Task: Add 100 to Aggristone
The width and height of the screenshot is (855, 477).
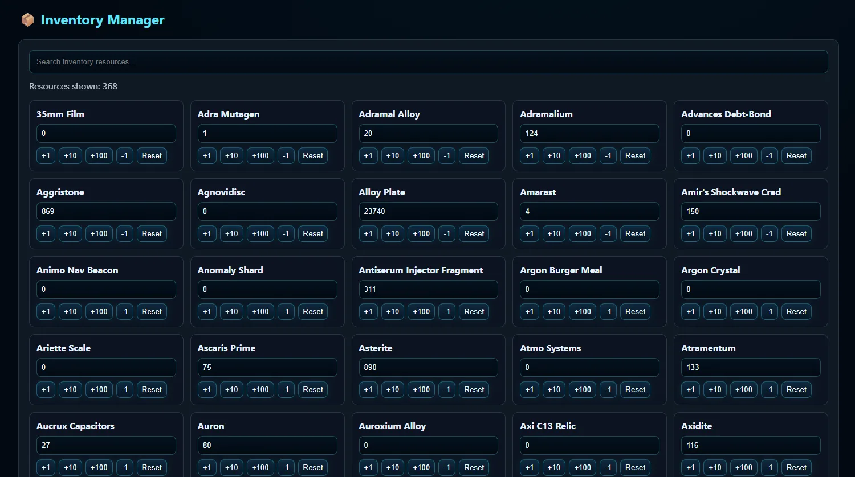Action: (x=99, y=233)
